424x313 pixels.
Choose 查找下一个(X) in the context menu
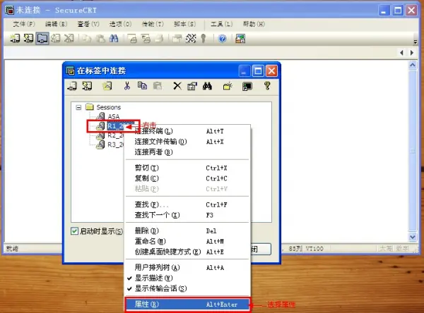(x=187, y=215)
